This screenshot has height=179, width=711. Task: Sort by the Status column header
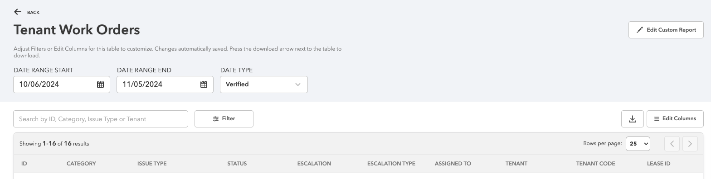tap(237, 164)
